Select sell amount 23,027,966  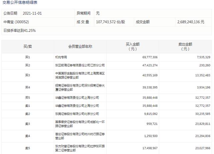pyautogui.click(x=203, y=148)
